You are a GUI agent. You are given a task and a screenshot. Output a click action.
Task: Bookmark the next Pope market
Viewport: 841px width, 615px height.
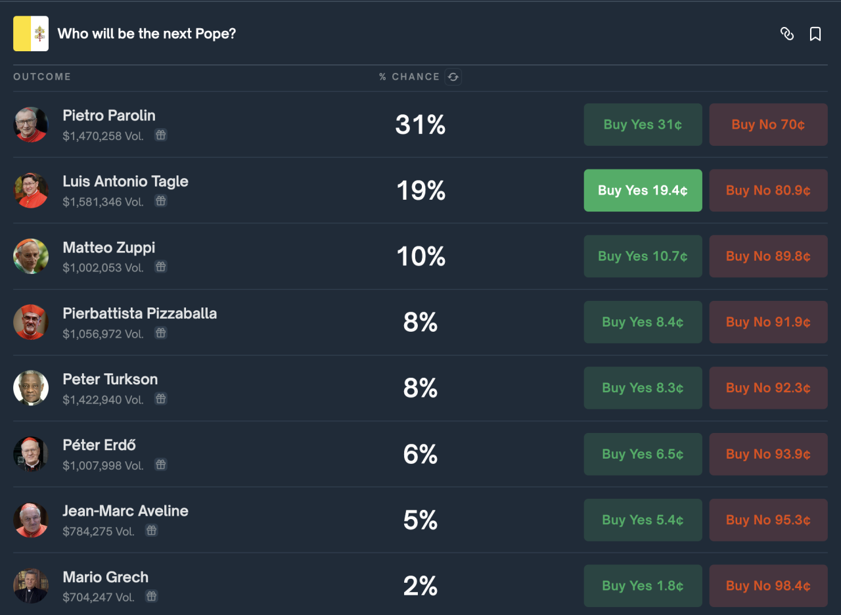click(815, 34)
